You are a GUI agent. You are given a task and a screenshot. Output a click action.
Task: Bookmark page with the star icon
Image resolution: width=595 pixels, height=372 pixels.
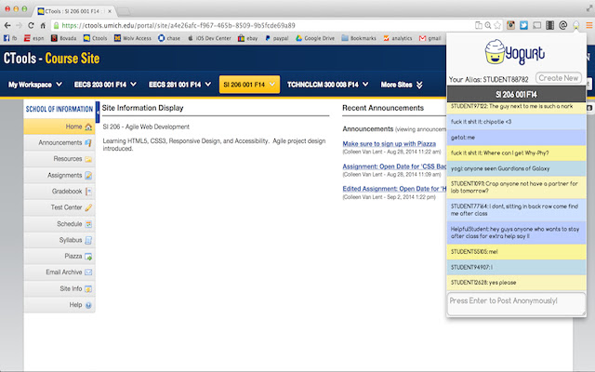497,25
